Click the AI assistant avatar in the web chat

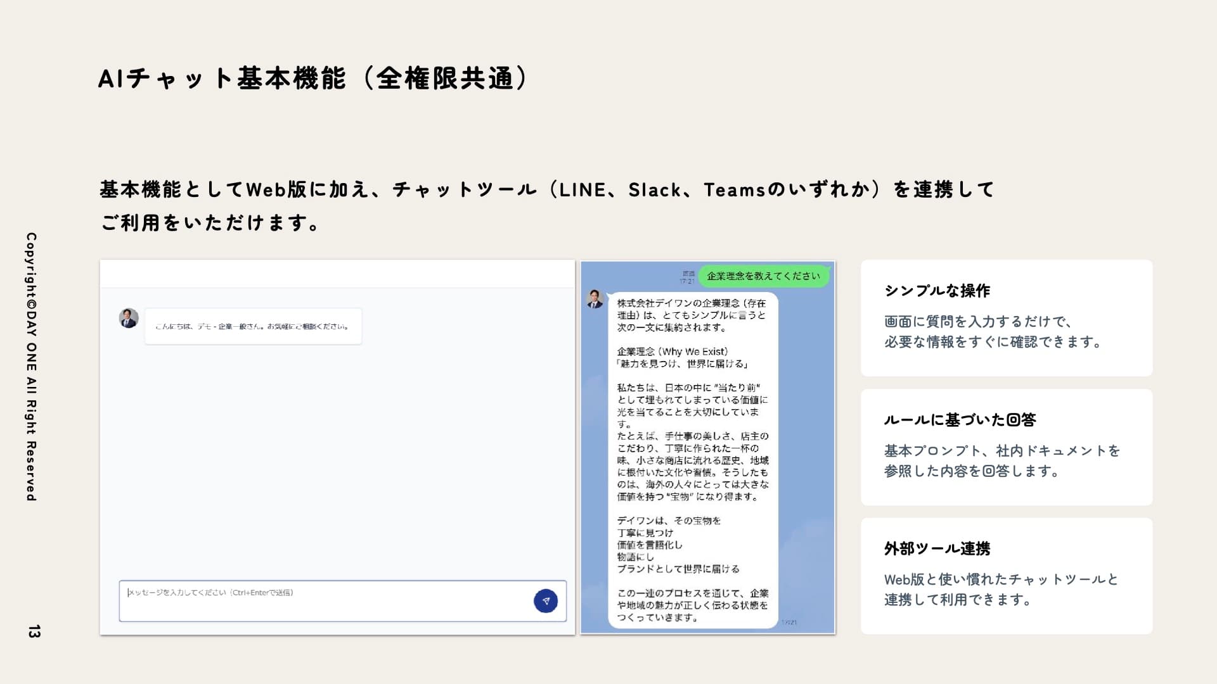129,319
